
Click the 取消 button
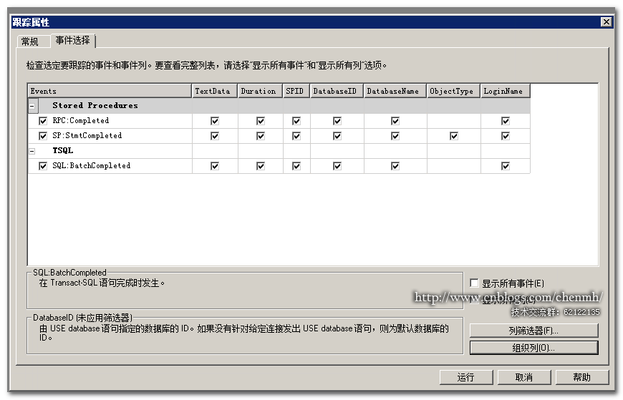(524, 377)
